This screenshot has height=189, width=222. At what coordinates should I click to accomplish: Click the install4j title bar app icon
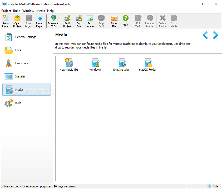[x=4, y=4]
